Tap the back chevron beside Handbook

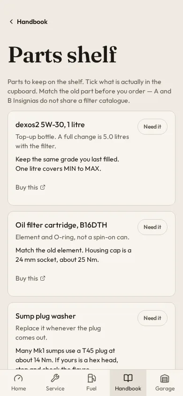pos(11,22)
